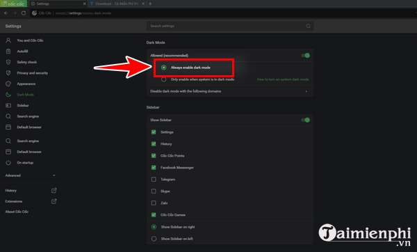
Task: Select Dark Mode in the sidebar menu
Action: pos(25,95)
